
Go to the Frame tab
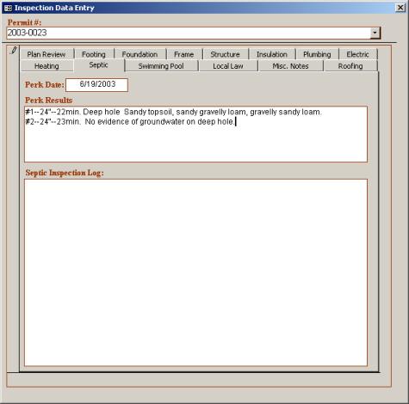coord(184,54)
